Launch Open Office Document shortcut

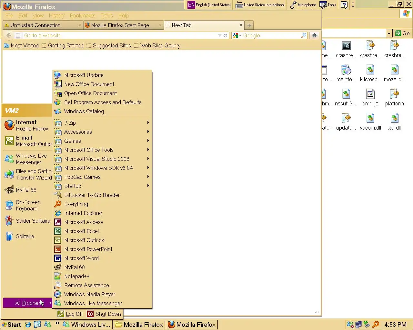tap(102, 93)
